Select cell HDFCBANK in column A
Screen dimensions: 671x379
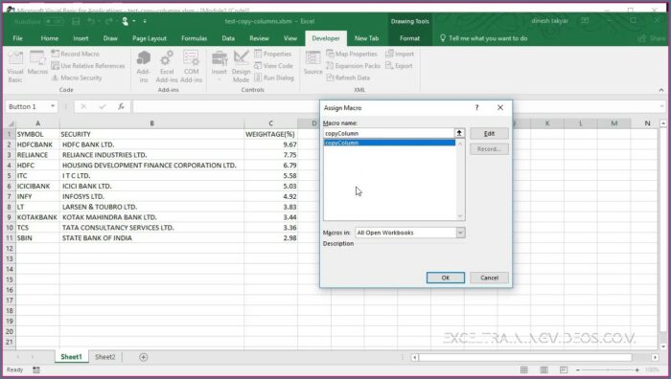click(x=37, y=145)
